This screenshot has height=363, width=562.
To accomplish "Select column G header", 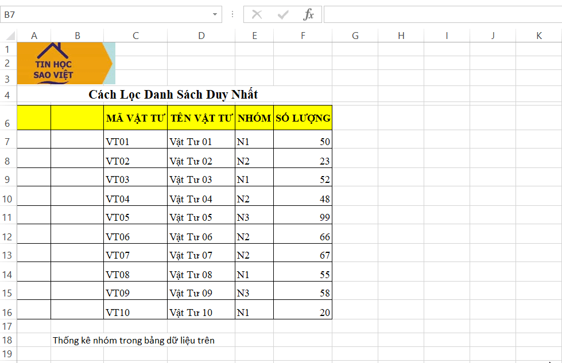I will click(x=355, y=36).
